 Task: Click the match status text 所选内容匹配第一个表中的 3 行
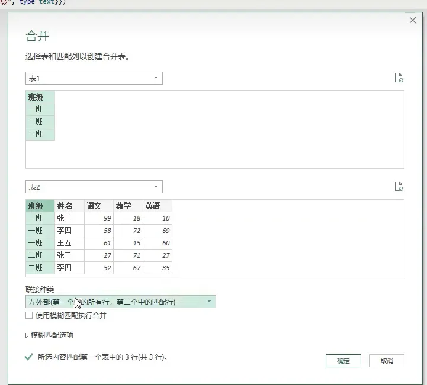coord(102,357)
